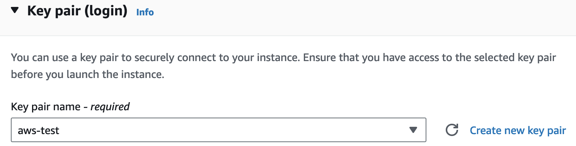Image resolution: width=576 pixels, height=146 pixels.
Task: Click the key pair description paragraph
Action: tap(283, 66)
